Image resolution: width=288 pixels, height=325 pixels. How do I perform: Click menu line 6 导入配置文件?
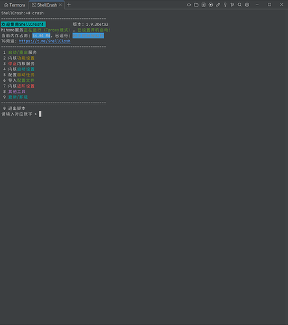19,81
